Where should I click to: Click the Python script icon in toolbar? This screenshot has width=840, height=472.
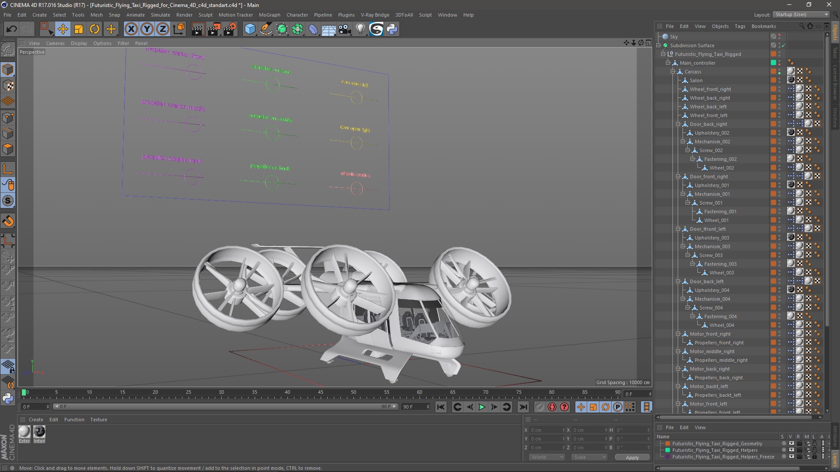392,29
